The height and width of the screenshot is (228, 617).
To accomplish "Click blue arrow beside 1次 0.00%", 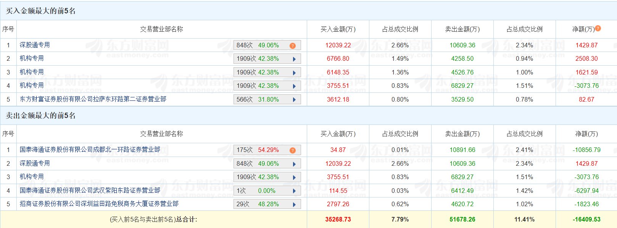I will pos(294,191).
